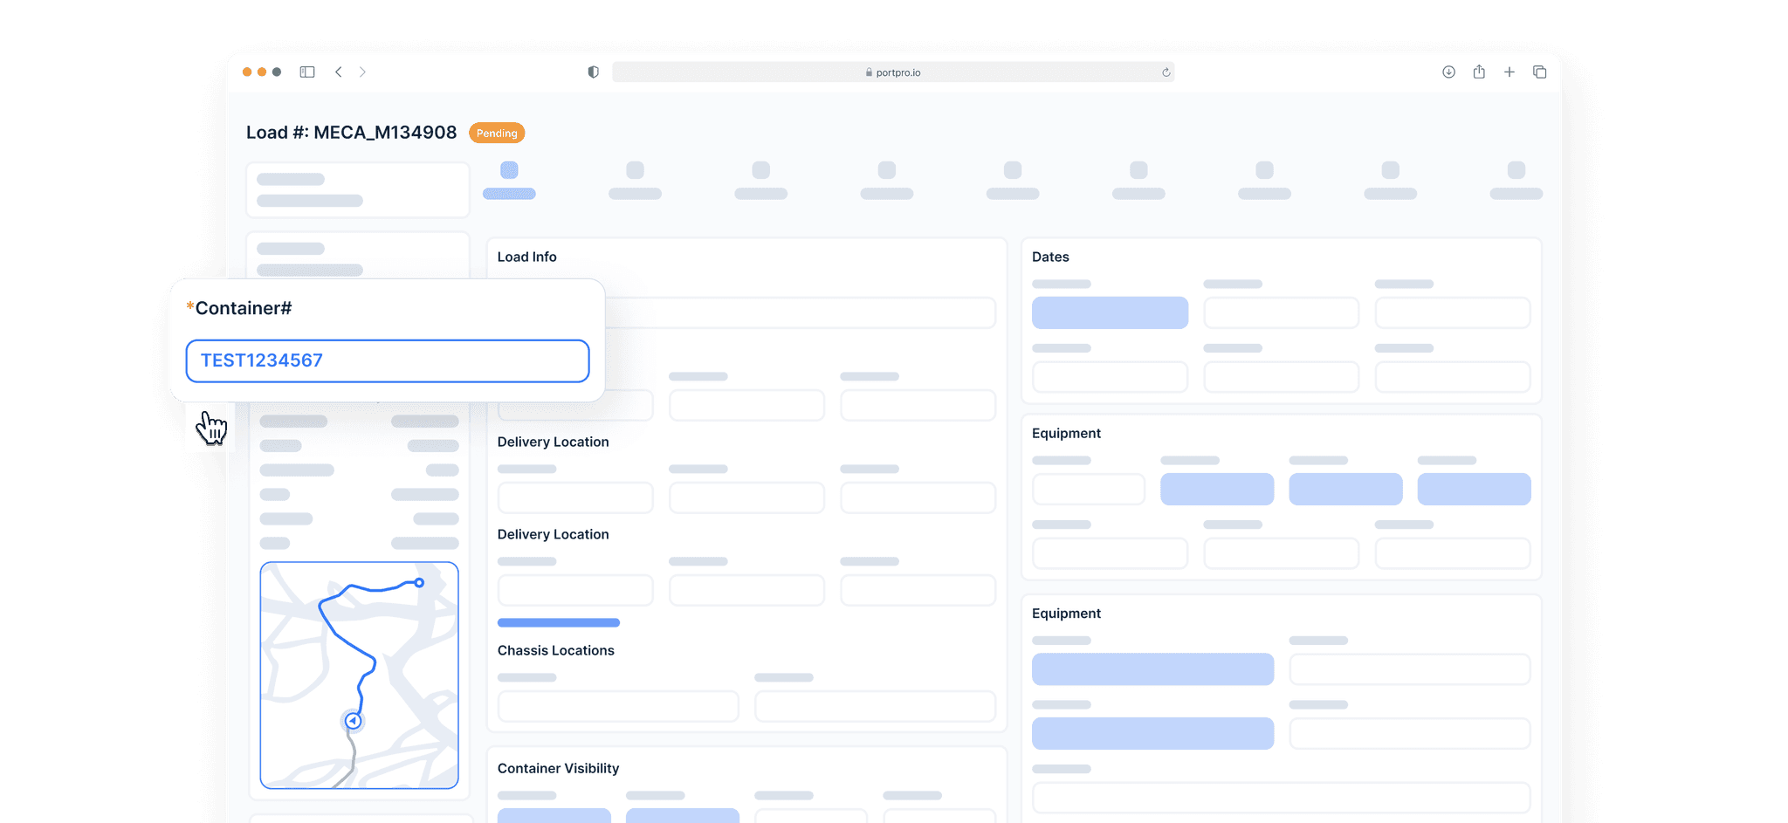Click the Load #: MECA_M134908 heading
Image resolution: width=1788 pixels, height=823 pixels.
(351, 132)
